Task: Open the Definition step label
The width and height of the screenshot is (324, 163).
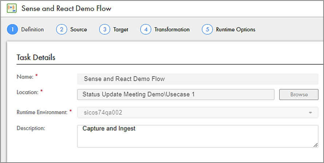Action: 32,29
